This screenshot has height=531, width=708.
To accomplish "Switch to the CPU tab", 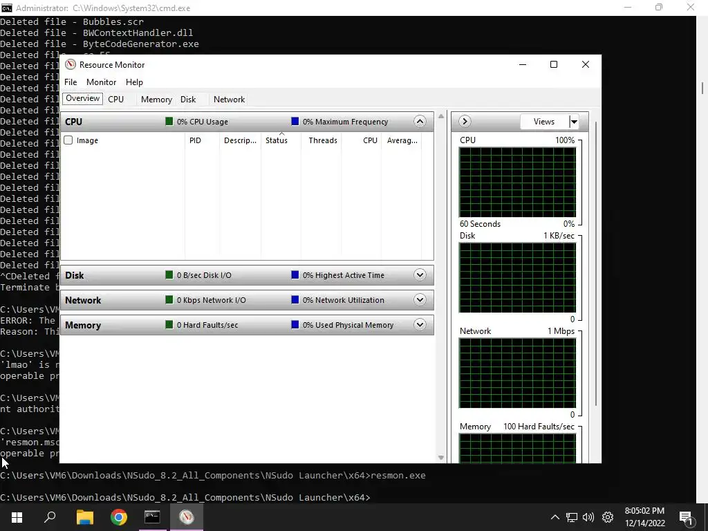I will point(115,100).
